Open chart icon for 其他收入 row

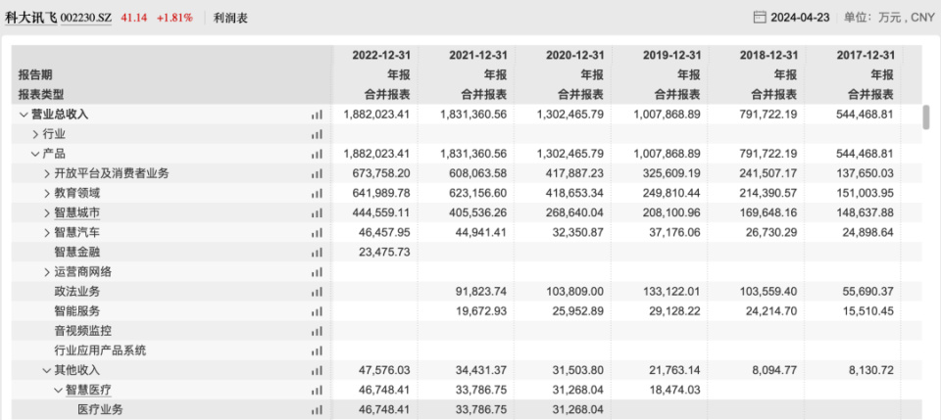tap(317, 370)
